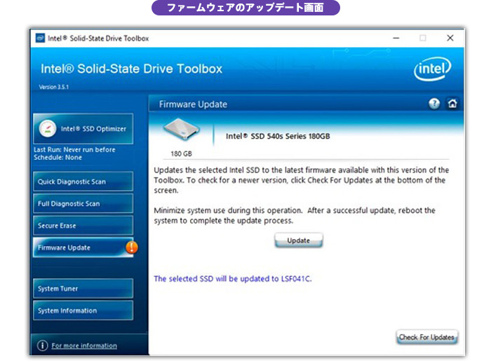The width and height of the screenshot is (491, 361).
Task: Select Firmware Update in the sidebar
Action: pyautogui.click(x=77, y=247)
